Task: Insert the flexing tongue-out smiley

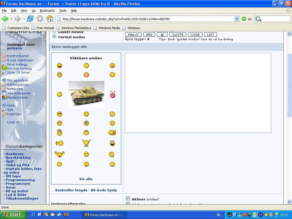Action: pos(60,154)
